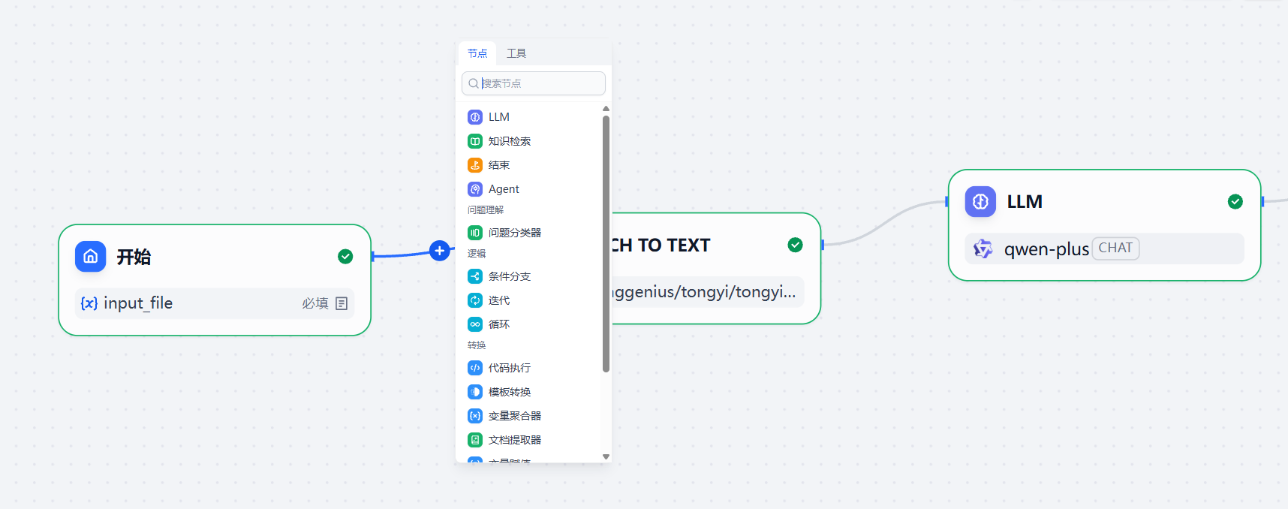Select the LLM node icon in list
Viewport: 1288px width, 509px height.
pyautogui.click(x=475, y=117)
